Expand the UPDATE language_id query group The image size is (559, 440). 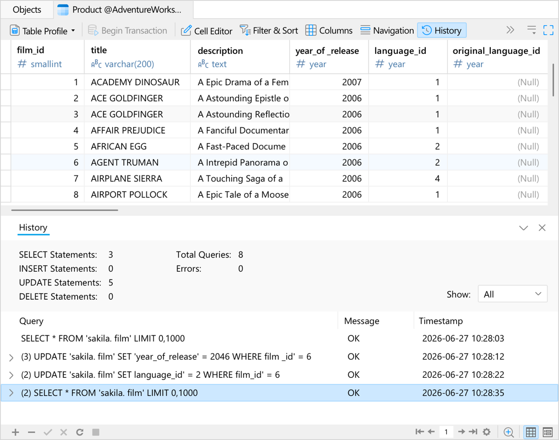11,375
